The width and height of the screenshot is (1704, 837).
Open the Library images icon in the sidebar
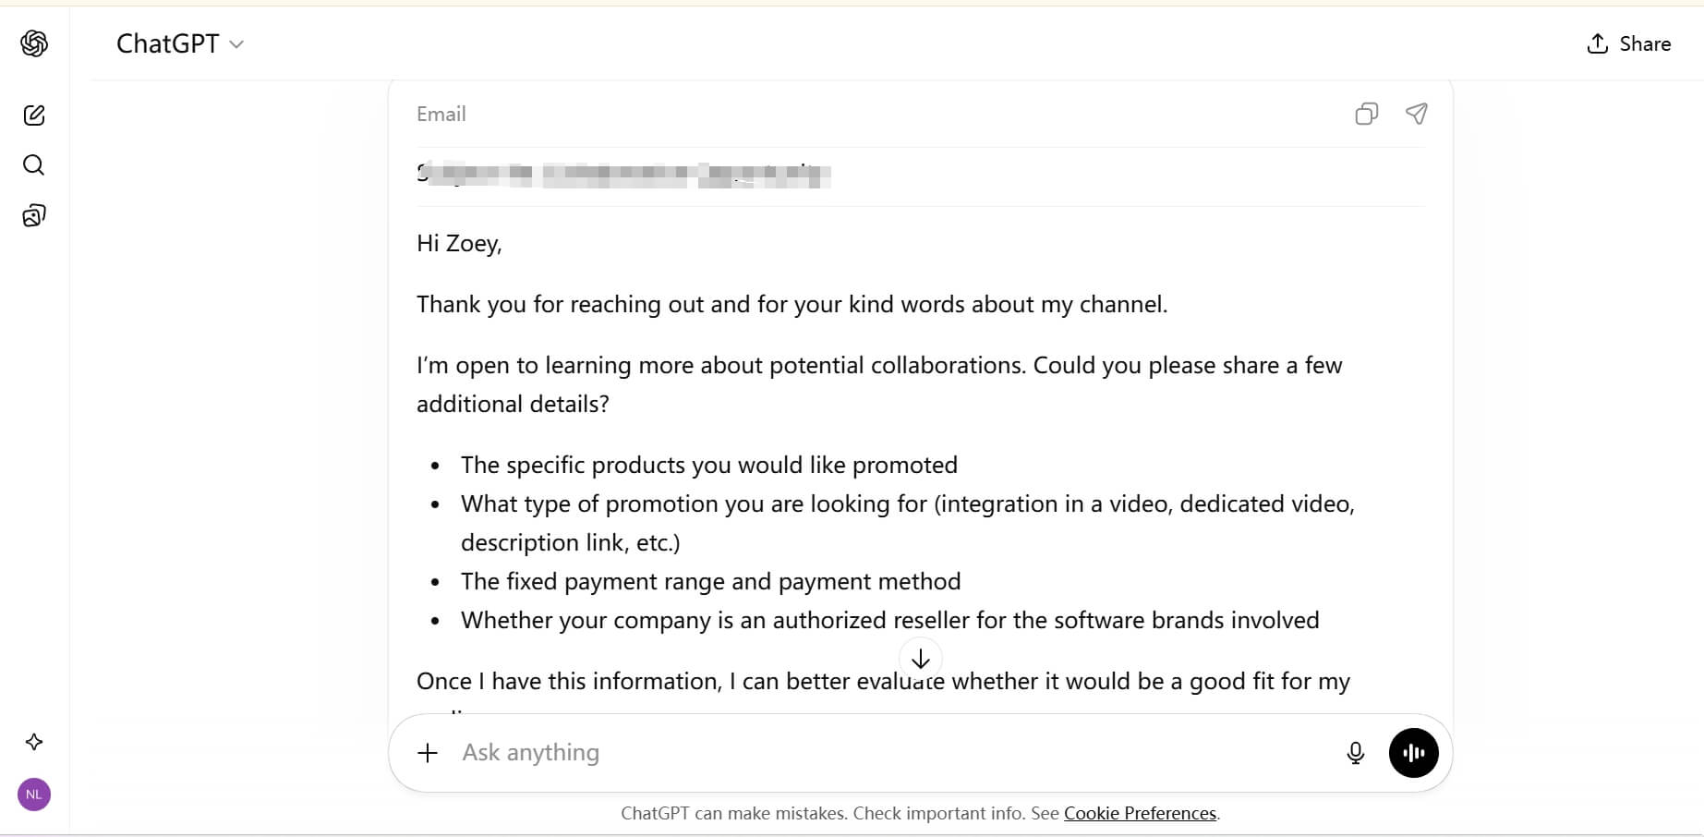(x=34, y=216)
